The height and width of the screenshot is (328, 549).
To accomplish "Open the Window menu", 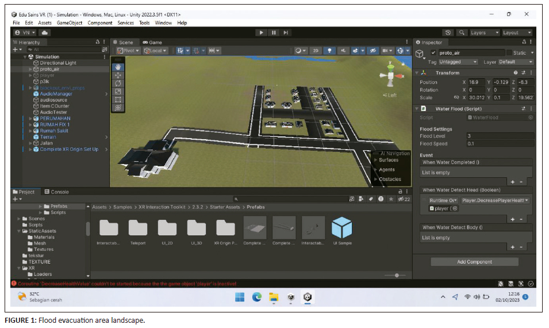I will (163, 23).
